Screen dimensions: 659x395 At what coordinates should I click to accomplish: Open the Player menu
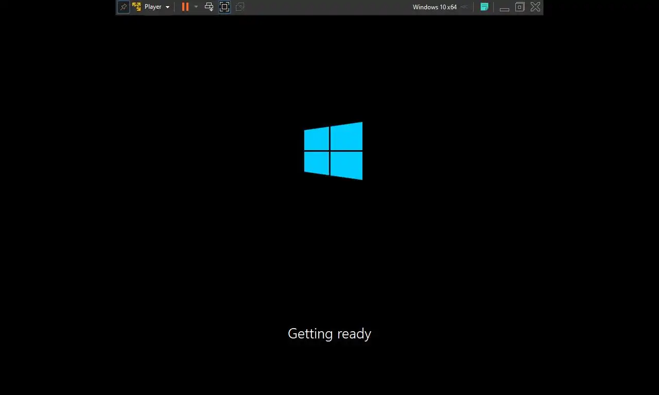point(157,7)
